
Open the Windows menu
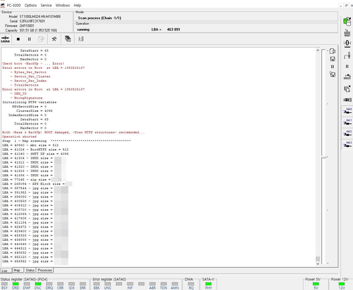tap(63, 5)
